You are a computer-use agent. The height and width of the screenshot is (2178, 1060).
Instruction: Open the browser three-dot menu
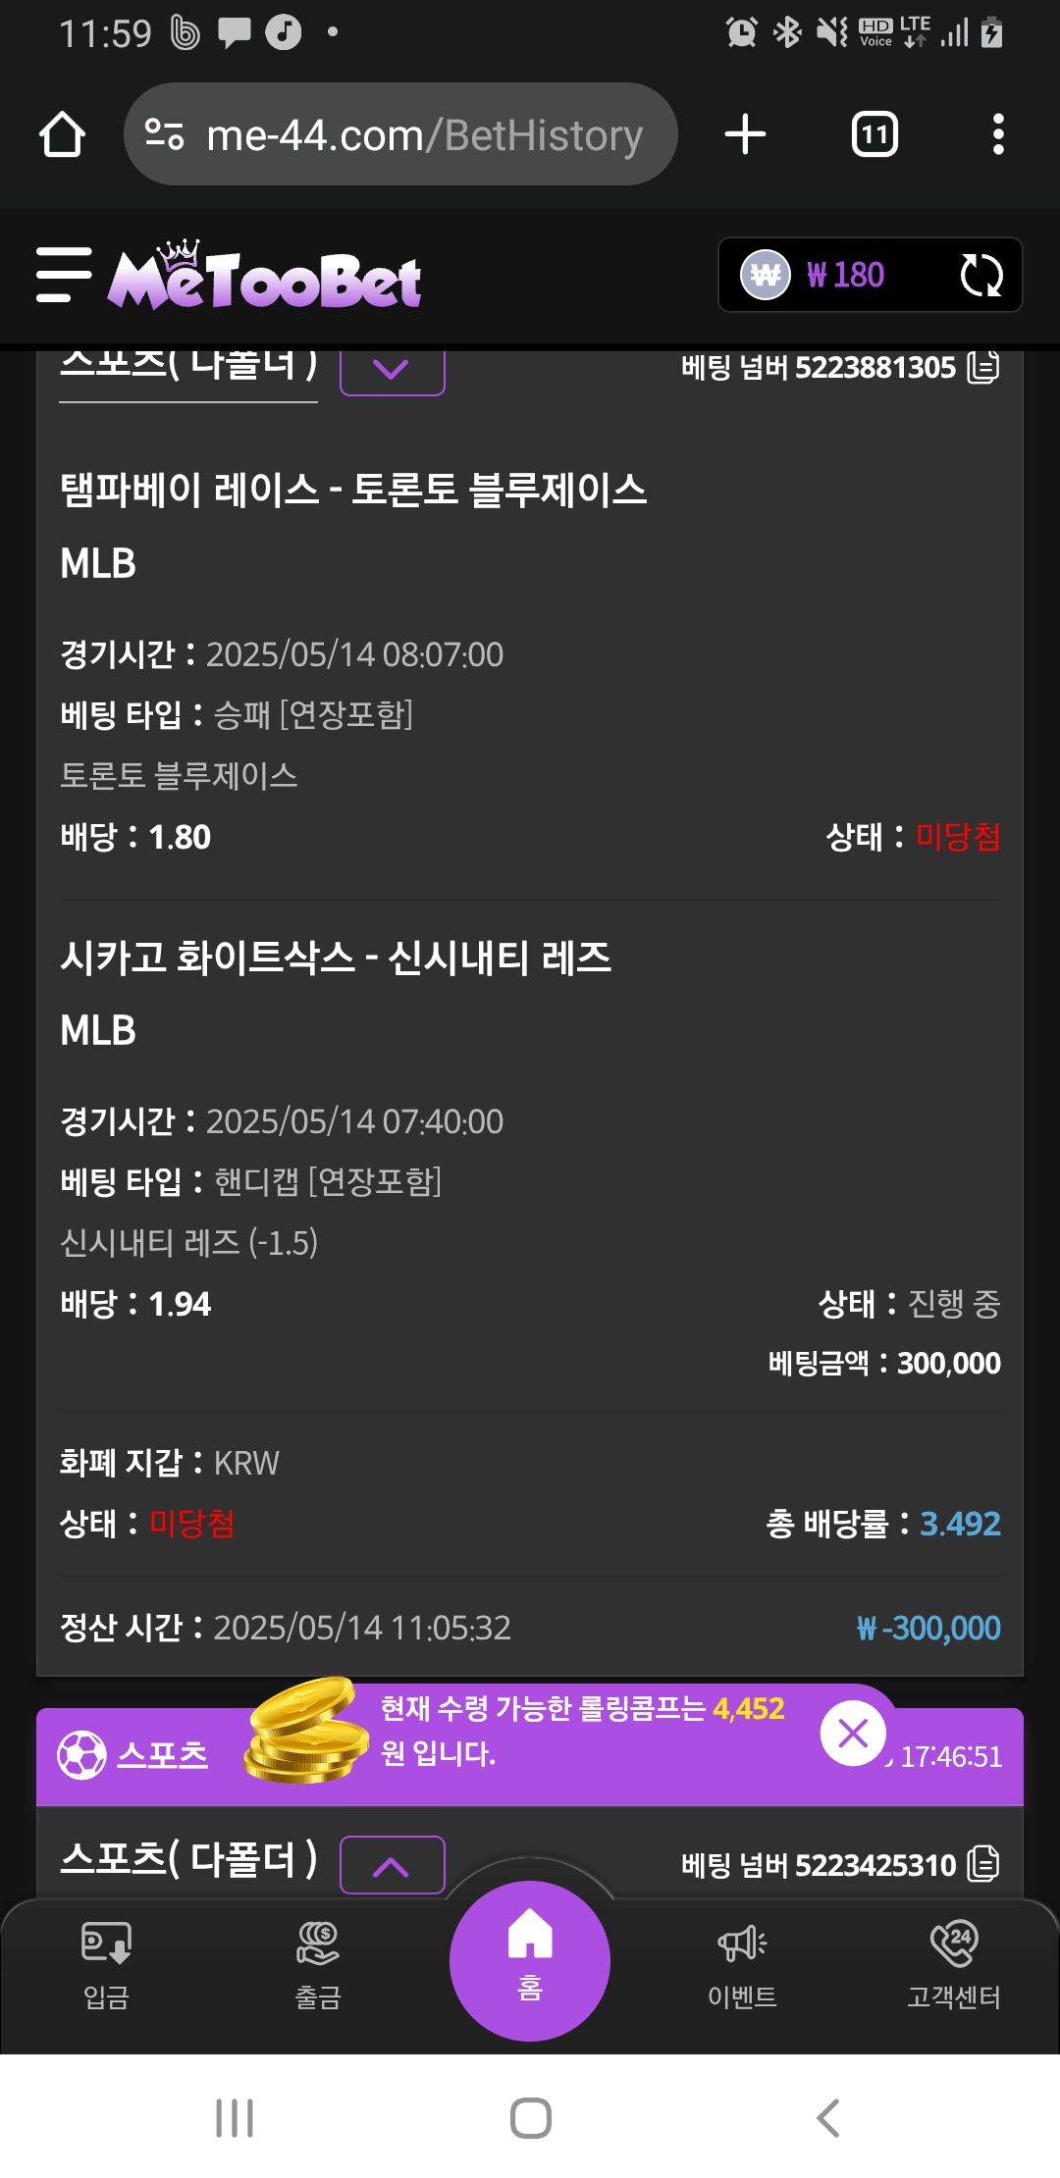pos(998,134)
